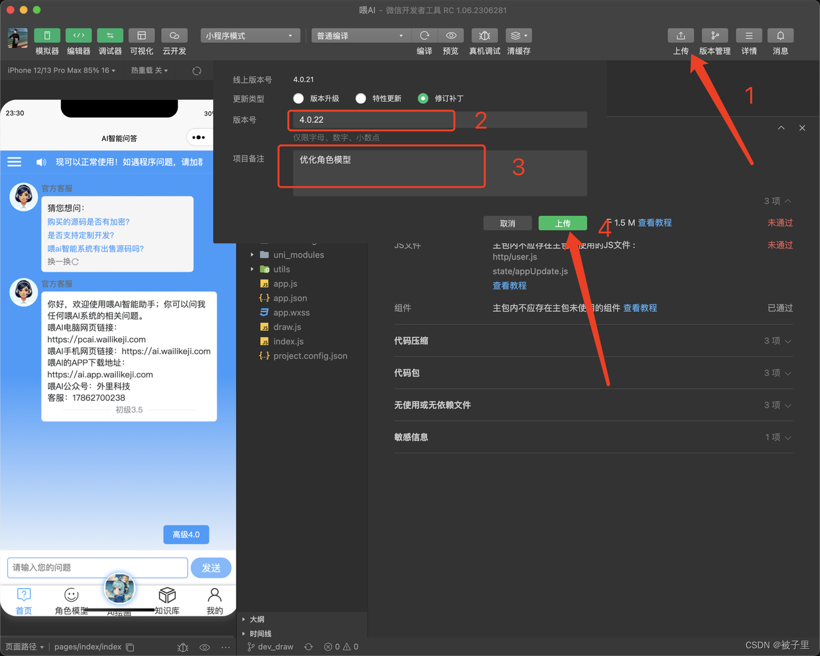Click the bug icon in bottom bar
820x656 pixels.
pyautogui.click(x=183, y=647)
